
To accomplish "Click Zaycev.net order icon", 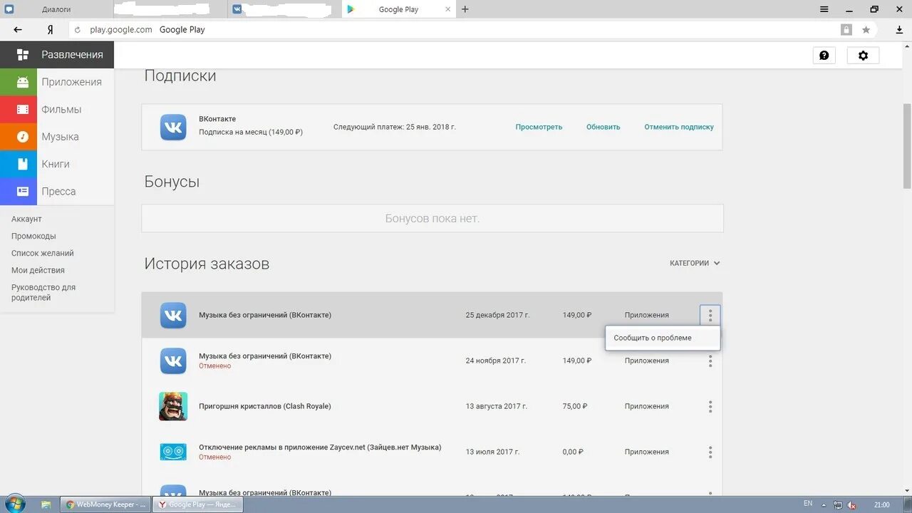I will tap(173, 452).
